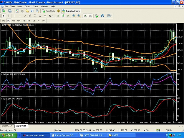Select the text label tool
Viewport: 184px width, 138px height.
tap(40, 16)
